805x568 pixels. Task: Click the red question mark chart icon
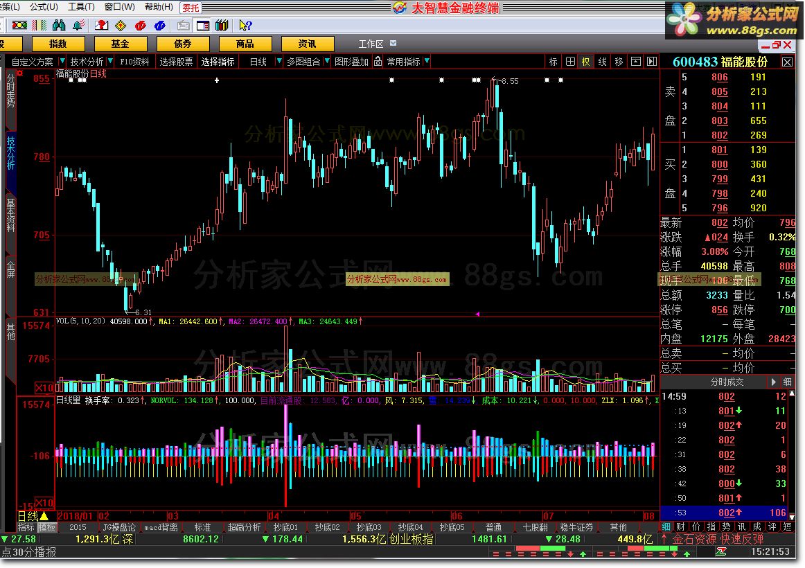pyautogui.click(x=101, y=25)
